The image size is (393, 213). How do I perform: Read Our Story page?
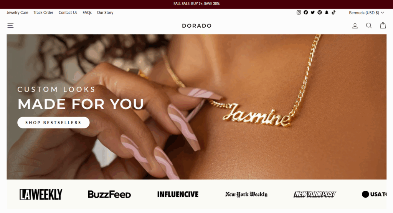pos(105,13)
